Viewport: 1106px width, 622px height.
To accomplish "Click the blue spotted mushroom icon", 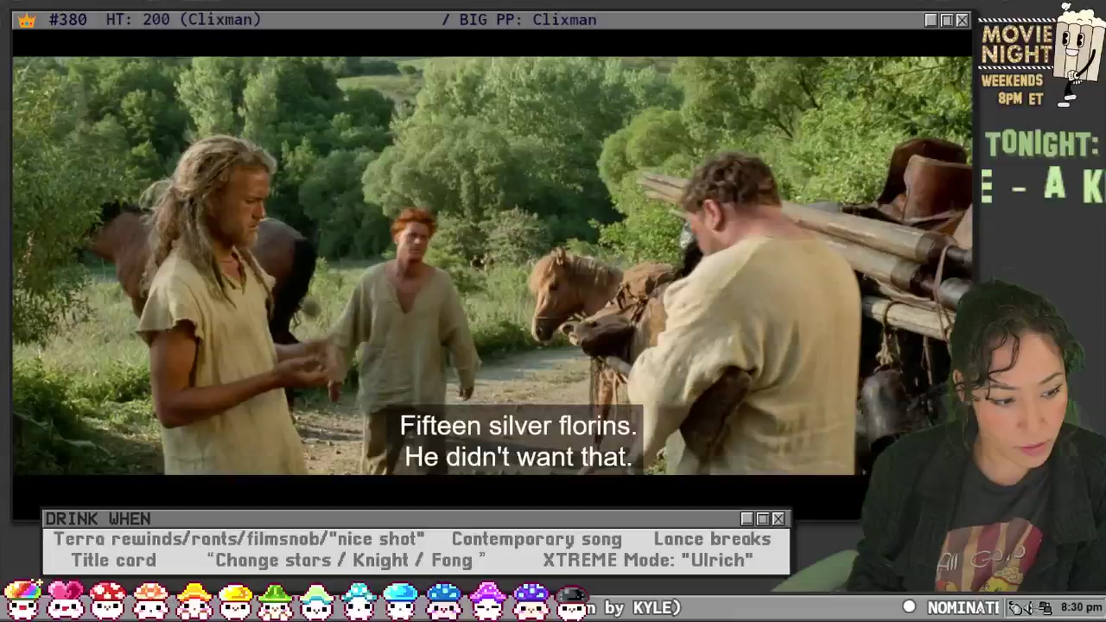I will tap(444, 600).
